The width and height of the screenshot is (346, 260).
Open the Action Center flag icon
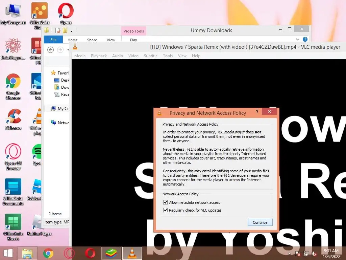pyautogui.click(x=298, y=254)
